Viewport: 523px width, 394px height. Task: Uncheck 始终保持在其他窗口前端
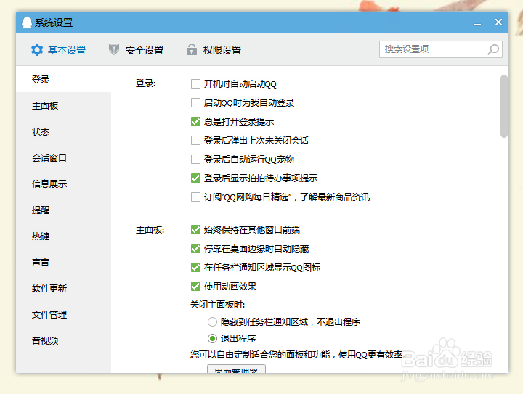[196, 229]
